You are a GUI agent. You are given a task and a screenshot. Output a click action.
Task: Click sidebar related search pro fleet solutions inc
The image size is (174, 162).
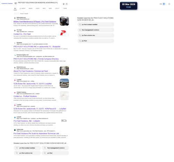(96, 35)
